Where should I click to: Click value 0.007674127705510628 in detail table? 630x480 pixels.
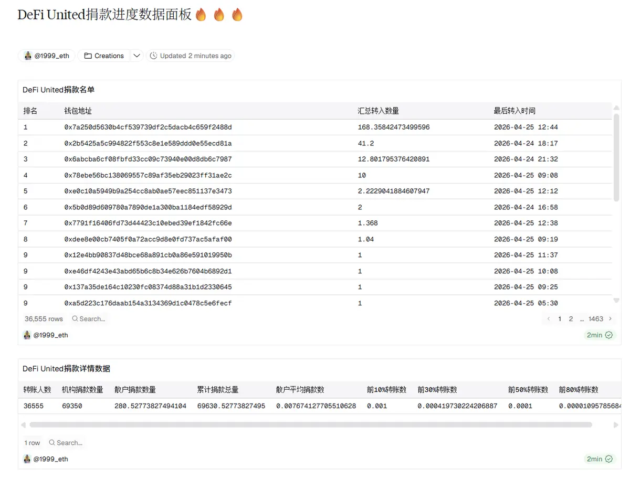pyautogui.click(x=316, y=406)
